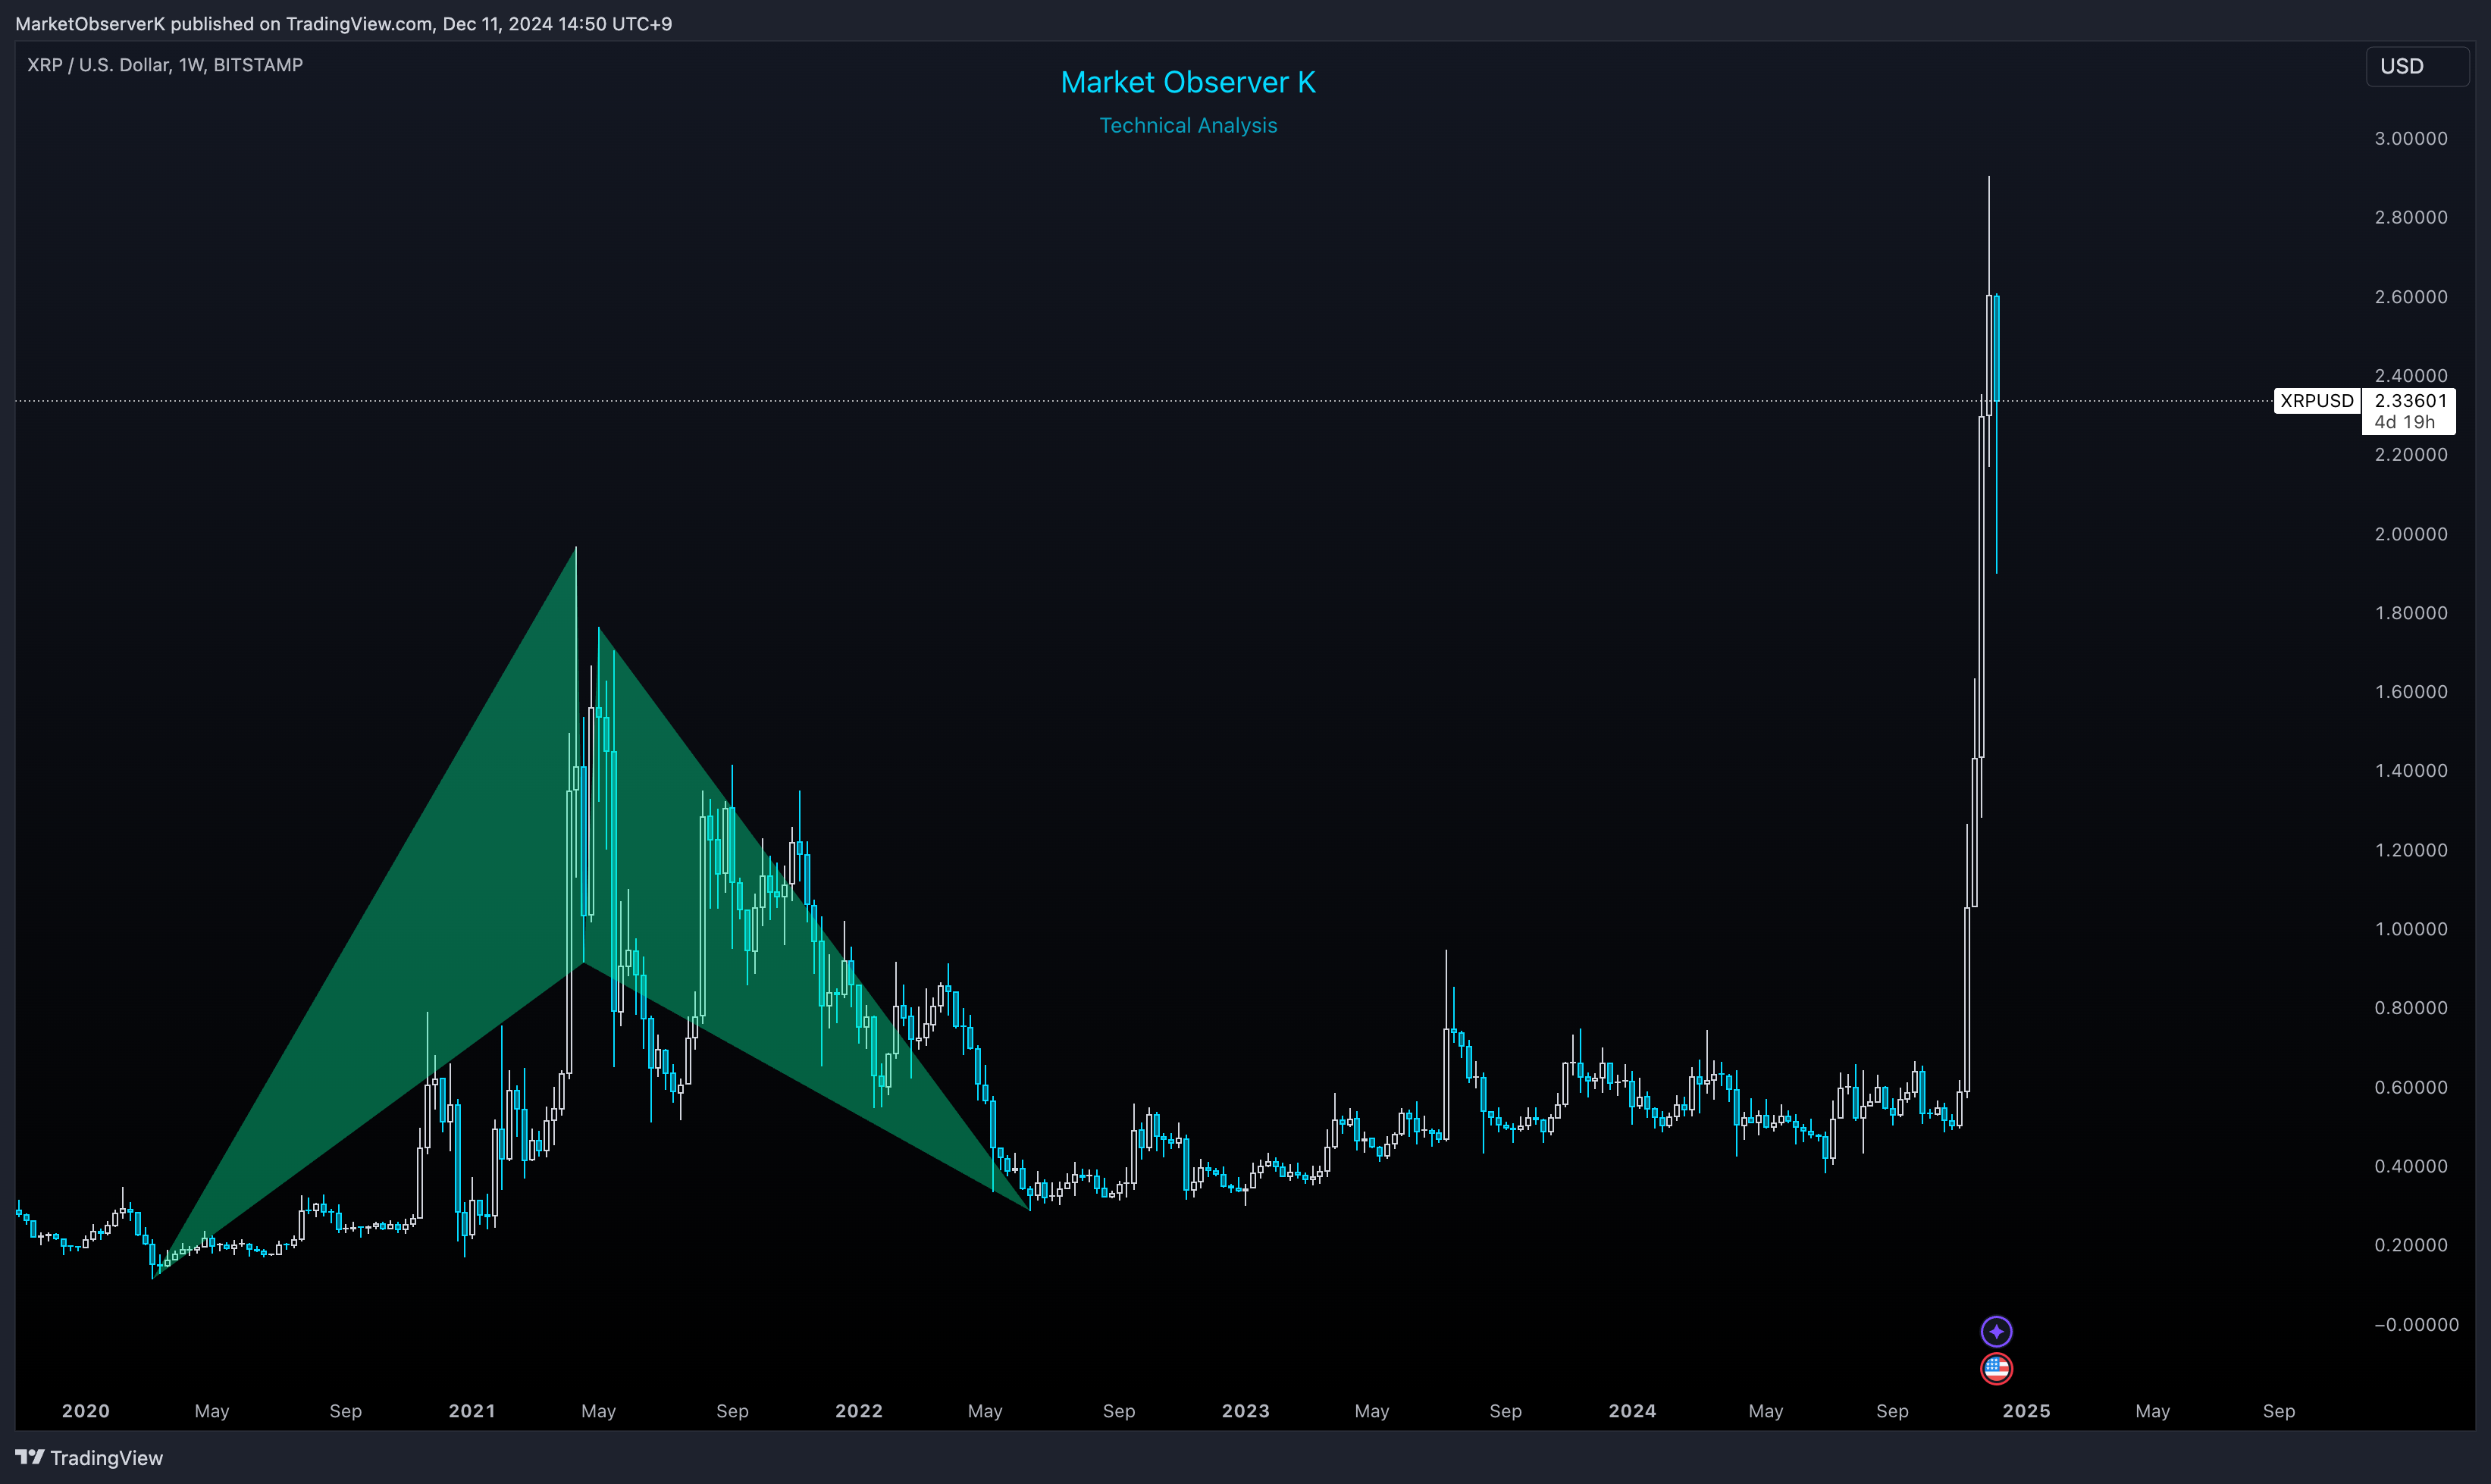This screenshot has width=2491, height=1484.
Task: Click the 2.20000 price axis label
Action: click(x=2411, y=454)
